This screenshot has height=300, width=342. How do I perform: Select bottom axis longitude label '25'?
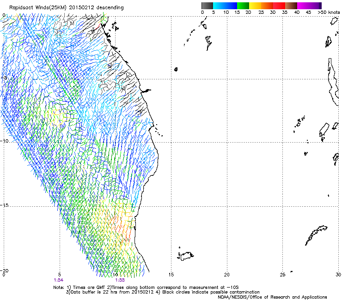(x=282, y=275)
